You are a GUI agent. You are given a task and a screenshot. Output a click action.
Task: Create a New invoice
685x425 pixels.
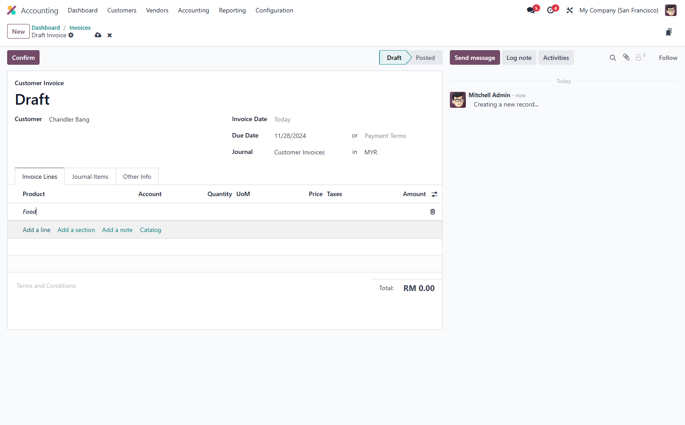click(x=18, y=31)
